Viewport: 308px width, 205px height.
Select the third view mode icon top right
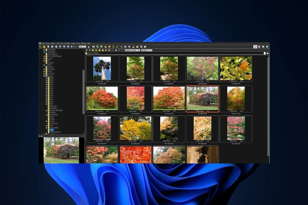click(263, 47)
